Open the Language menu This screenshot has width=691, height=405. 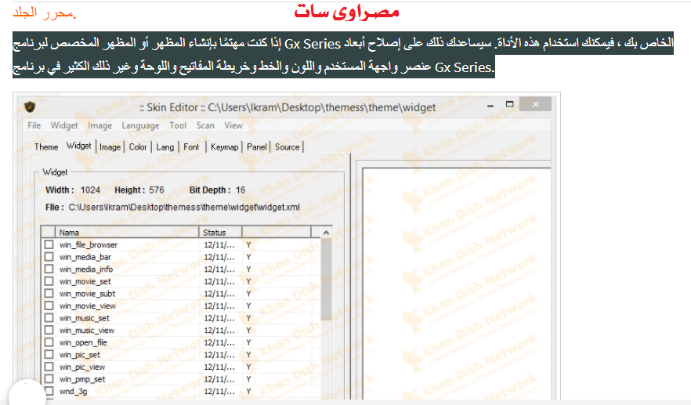point(140,125)
